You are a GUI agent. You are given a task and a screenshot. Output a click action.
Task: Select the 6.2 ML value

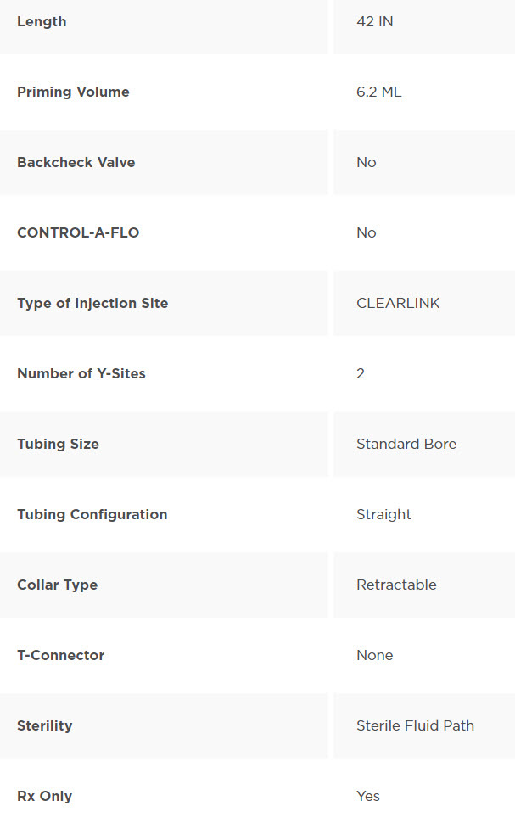[x=378, y=92]
